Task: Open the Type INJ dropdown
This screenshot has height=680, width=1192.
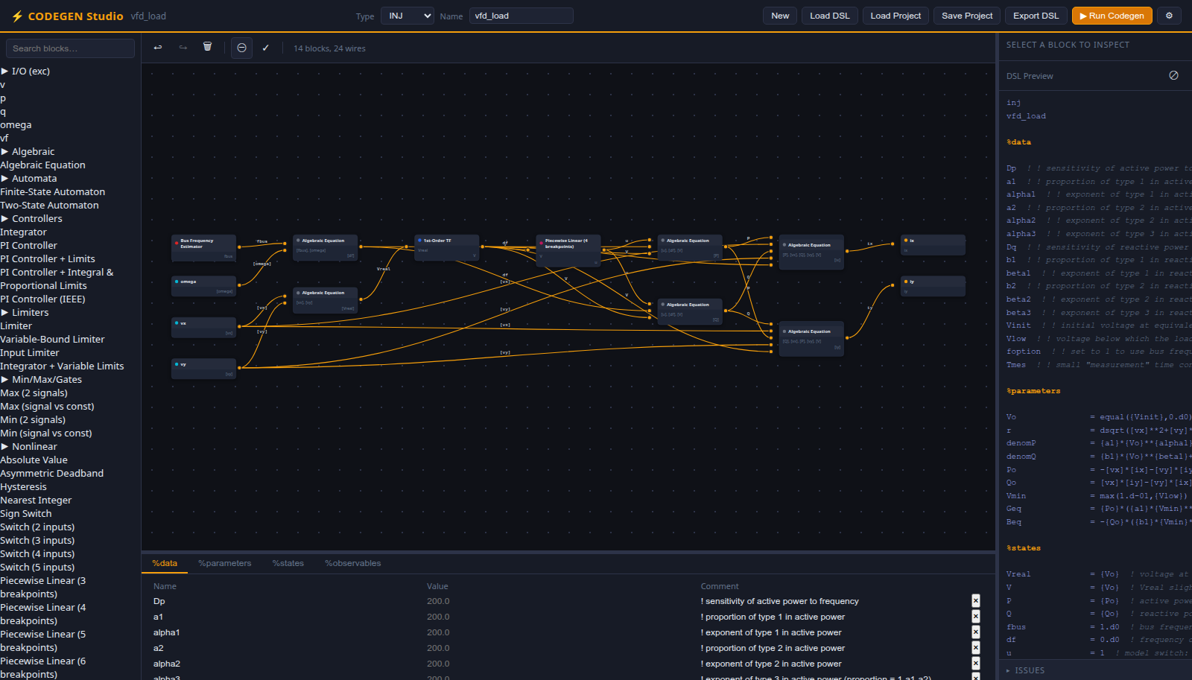Action: [x=407, y=16]
